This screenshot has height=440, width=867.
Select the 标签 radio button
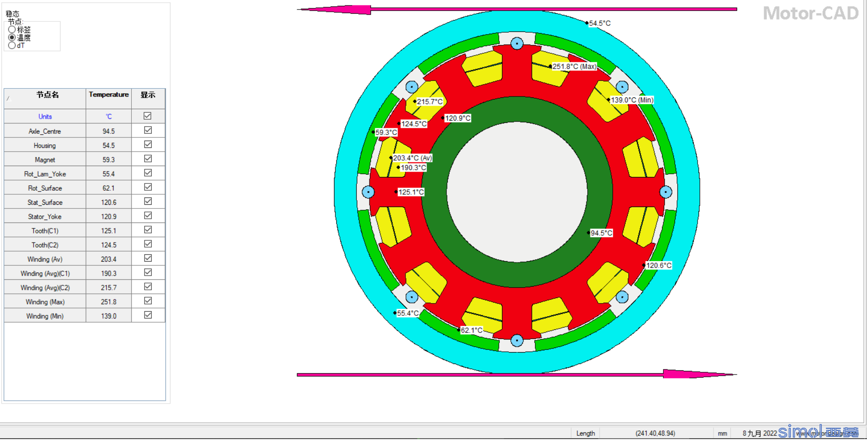[12, 30]
